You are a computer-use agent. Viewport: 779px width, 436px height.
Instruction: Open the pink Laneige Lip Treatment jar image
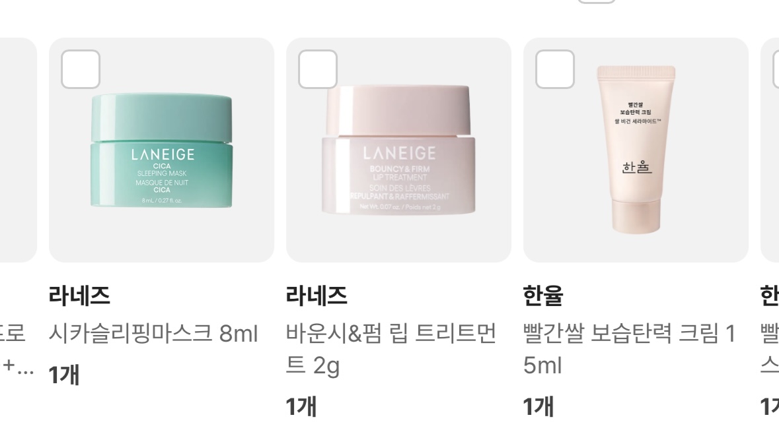pyautogui.click(x=398, y=150)
